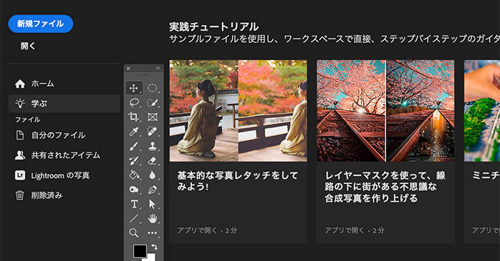Create a new file with 新規ファイル
Image resolution: width=500 pixels, height=261 pixels.
tap(41, 24)
